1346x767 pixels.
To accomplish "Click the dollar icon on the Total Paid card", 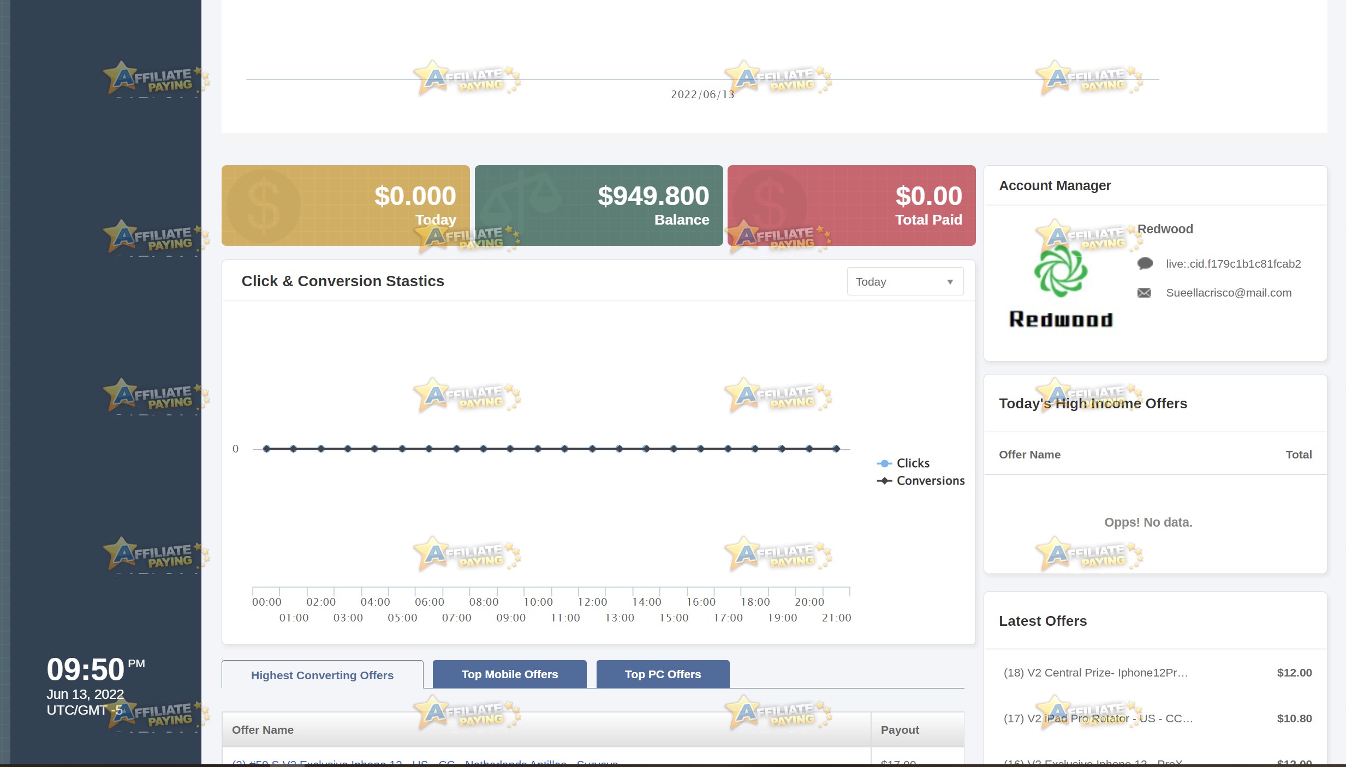I will tap(769, 206).
